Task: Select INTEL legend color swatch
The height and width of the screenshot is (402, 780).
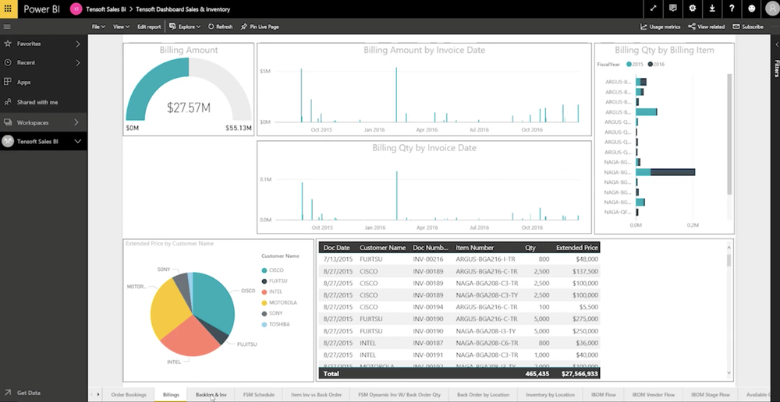Action: 264,291
